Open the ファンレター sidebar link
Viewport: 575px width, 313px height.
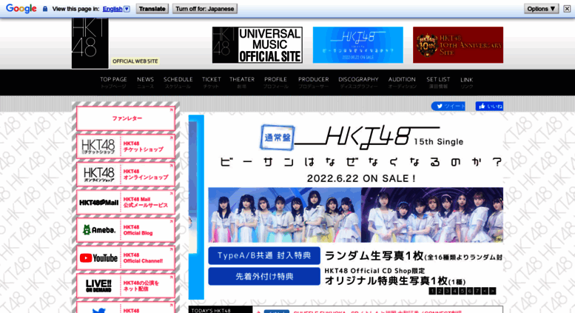tap(126, 118)
